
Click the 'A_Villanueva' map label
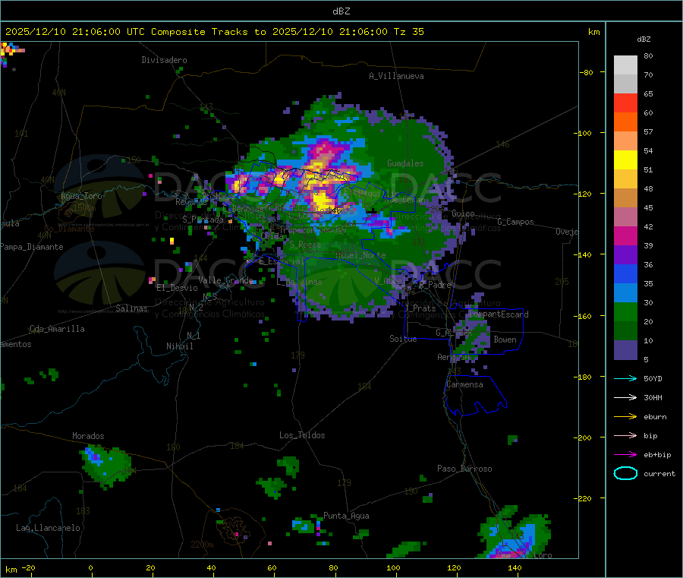click(x=396, y=76)
